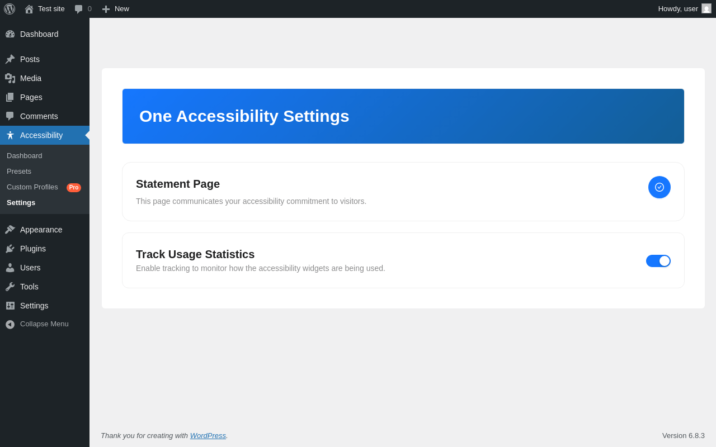Open the Posts pin icon
The image size is (716, 447).
point(10,59)
